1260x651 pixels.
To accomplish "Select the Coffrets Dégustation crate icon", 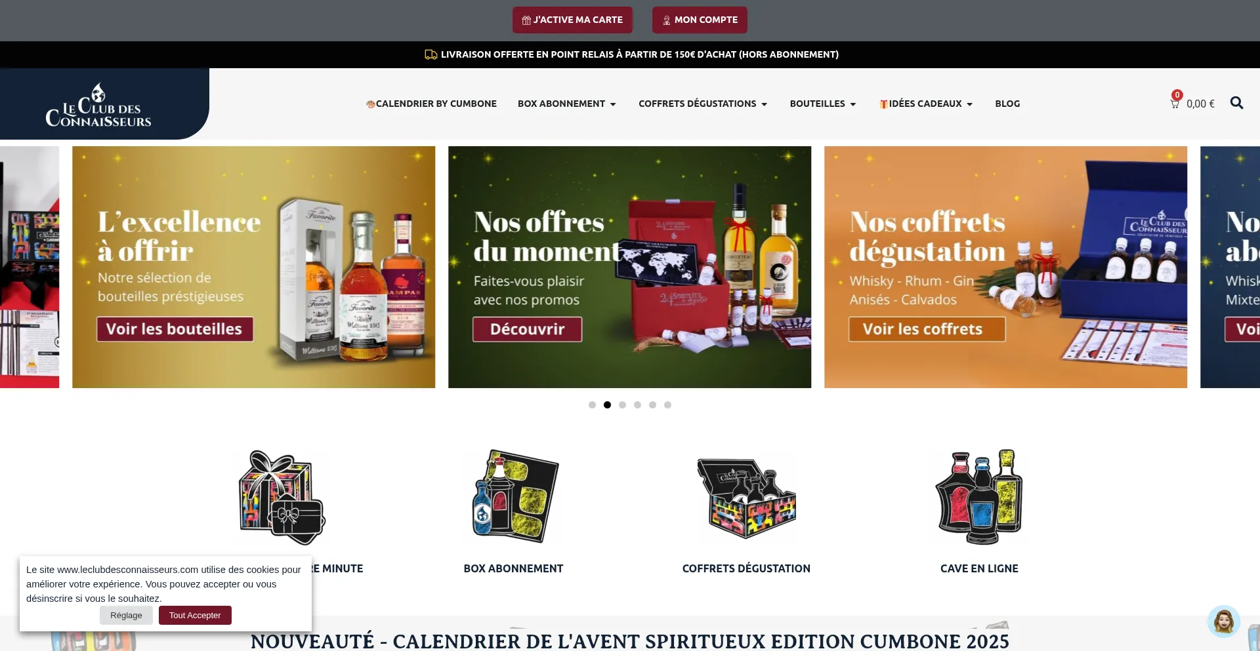I will click(746, 498).
